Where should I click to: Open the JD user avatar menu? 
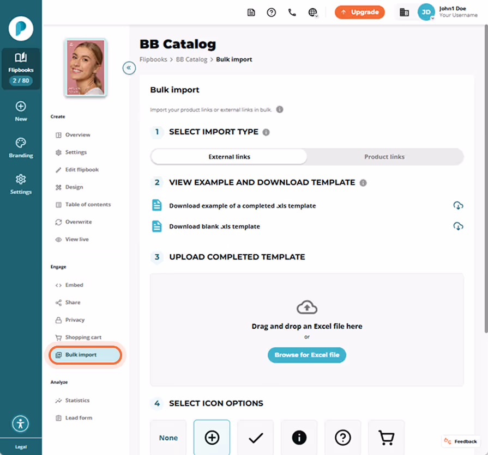coord(426,13)
